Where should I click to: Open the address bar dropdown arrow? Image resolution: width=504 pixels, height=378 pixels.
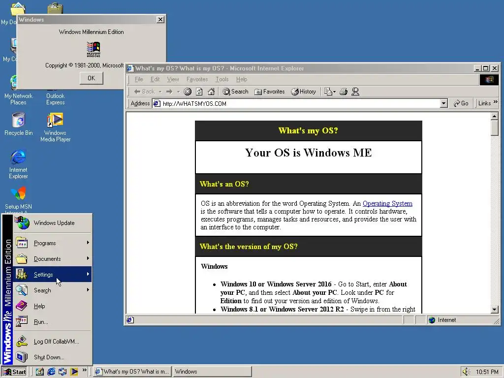(443, 103)
